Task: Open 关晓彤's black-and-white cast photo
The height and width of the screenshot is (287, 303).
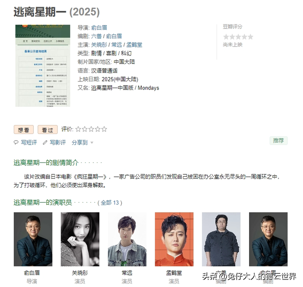Action: pyautogui.click(x=80, y=239)
